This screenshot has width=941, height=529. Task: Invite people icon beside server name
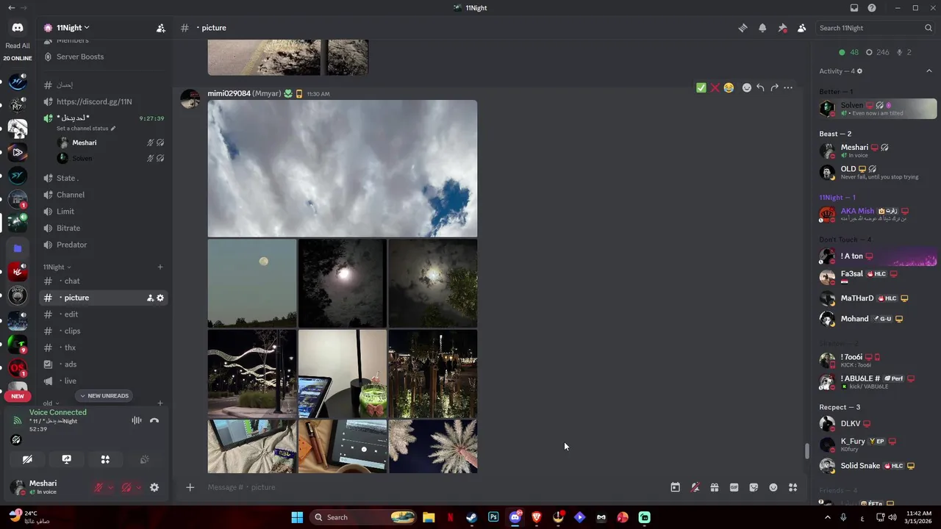click(160, 28)
